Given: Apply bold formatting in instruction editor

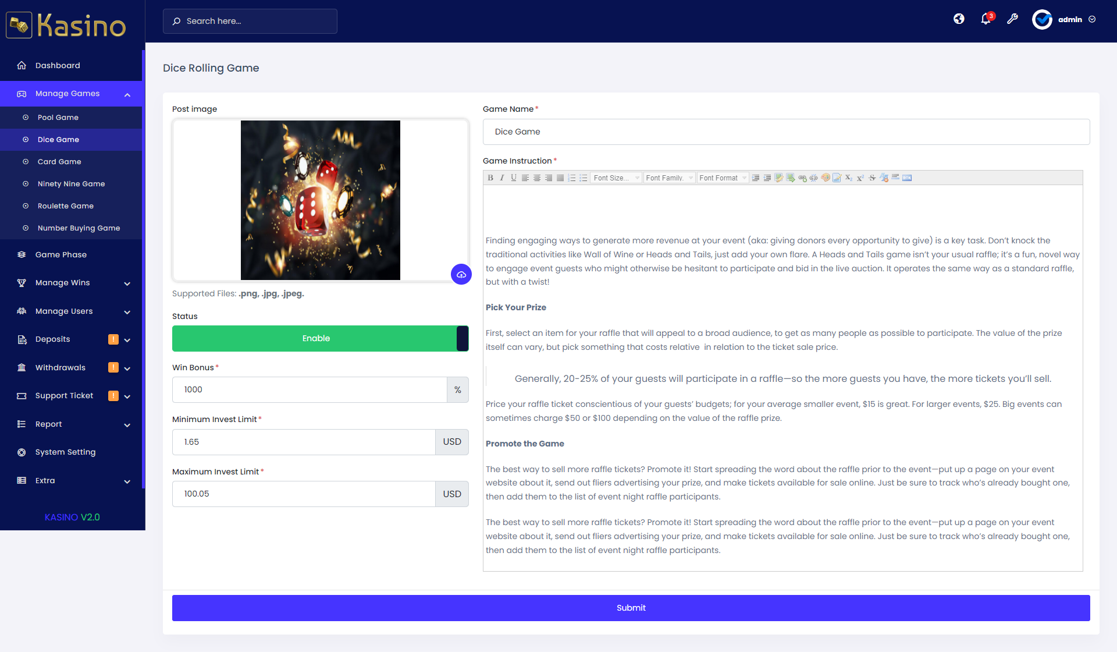Looking at the screenshot, I should click(x=490, y=178).
